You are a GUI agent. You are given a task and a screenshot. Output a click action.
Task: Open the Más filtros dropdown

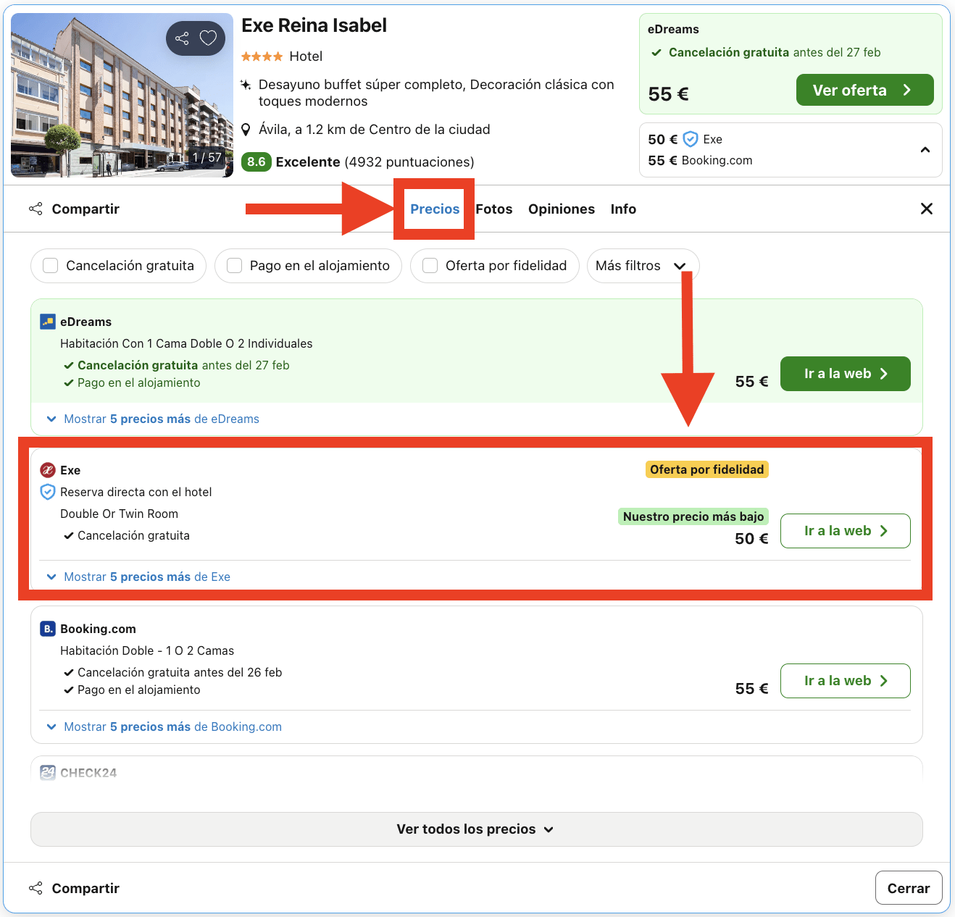(642, 266)
